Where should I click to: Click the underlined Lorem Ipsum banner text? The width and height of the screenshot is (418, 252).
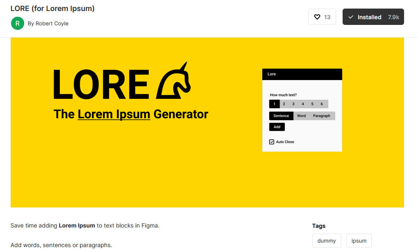tap(114, 114)
